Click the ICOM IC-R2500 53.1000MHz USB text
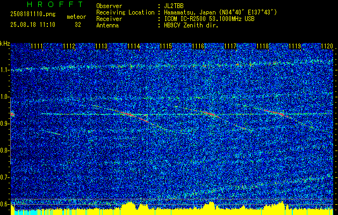The width and height of the screenshot is (338, 215). tap(209, 19)
